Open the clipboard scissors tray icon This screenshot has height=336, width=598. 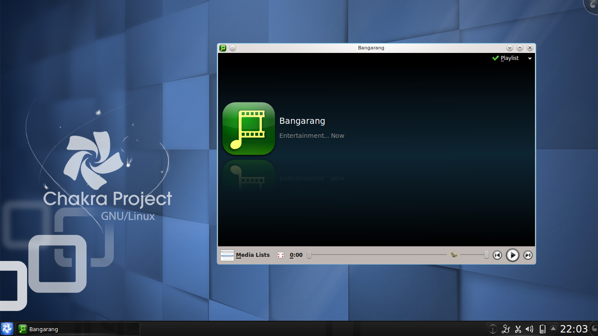coord(518,329)
